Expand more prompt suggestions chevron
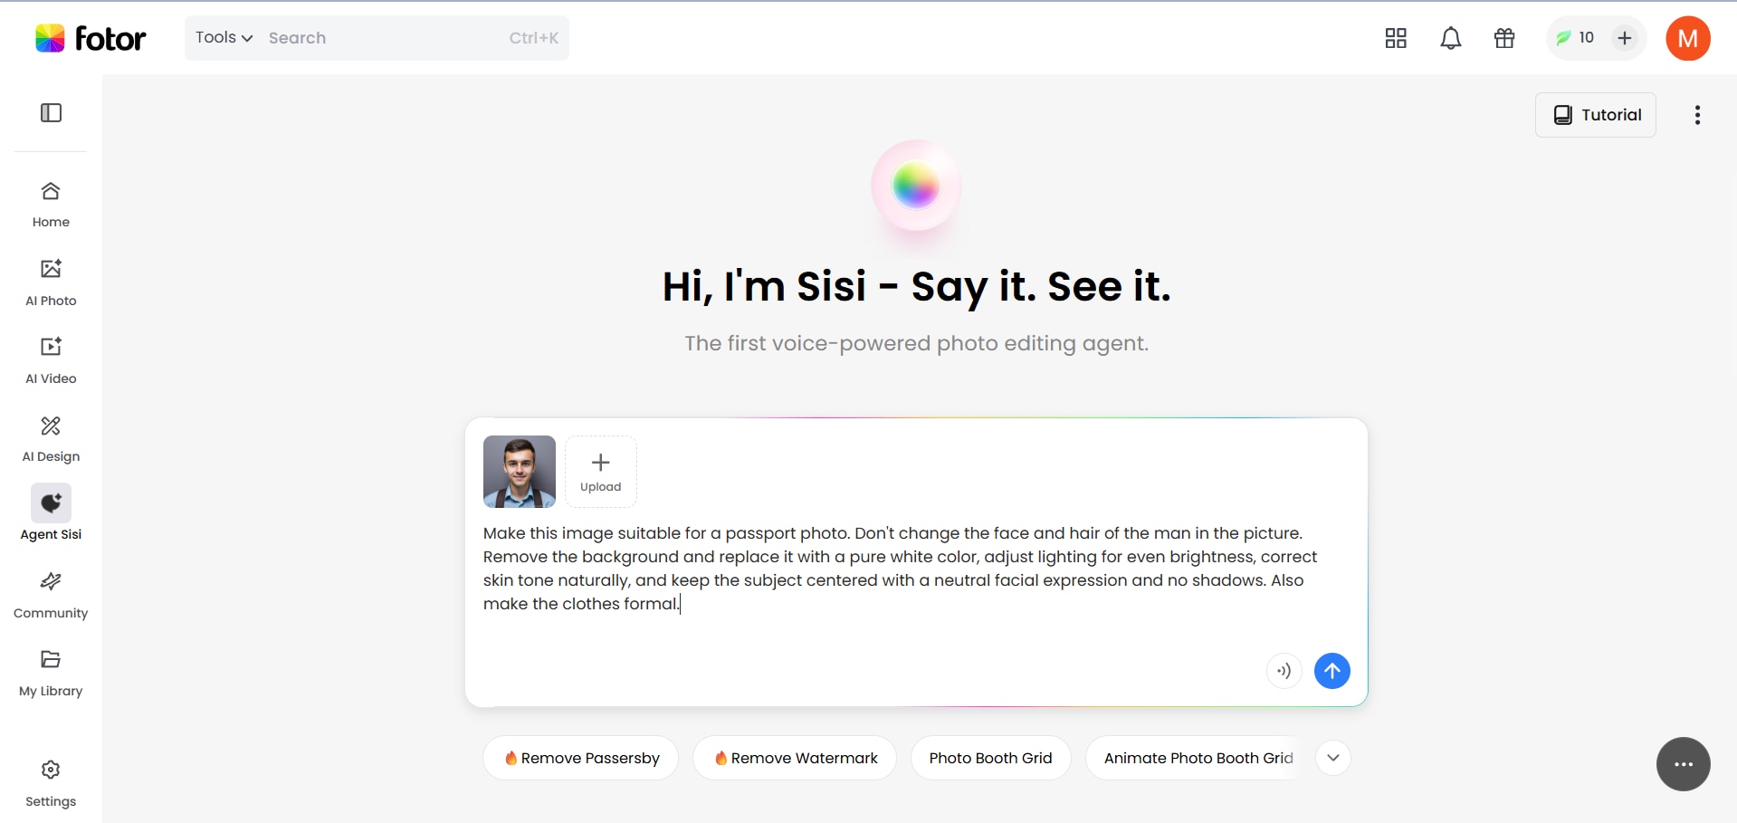Image resolution: width=1737 pixels, height=823 pixels. [x=1333, y=758]
